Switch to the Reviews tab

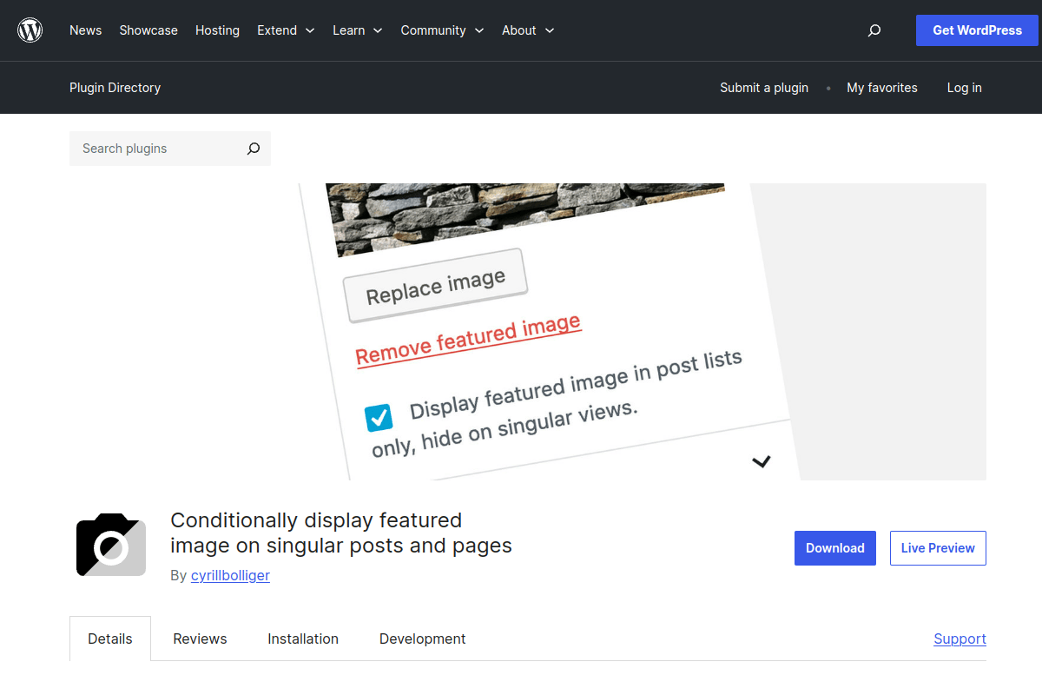[199, 639]
